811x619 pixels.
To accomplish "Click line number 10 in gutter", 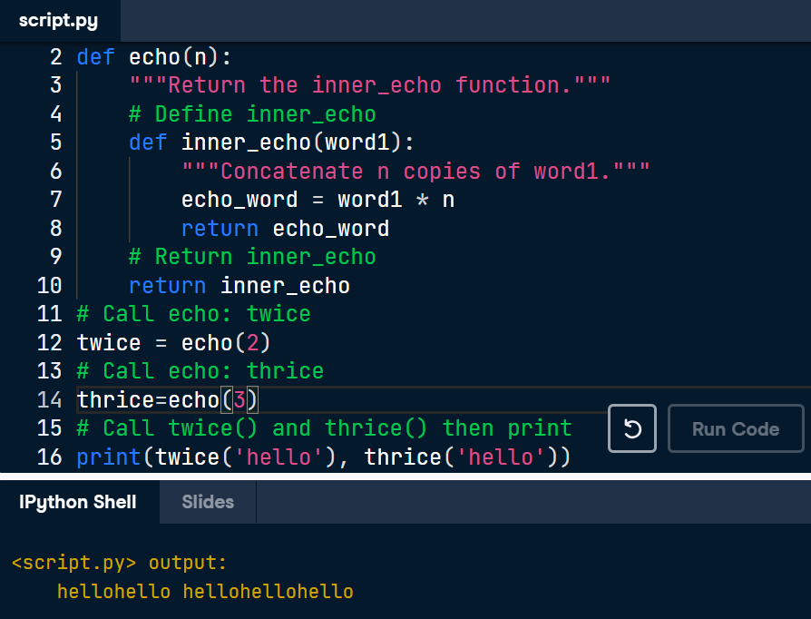I will coord(50,286).
